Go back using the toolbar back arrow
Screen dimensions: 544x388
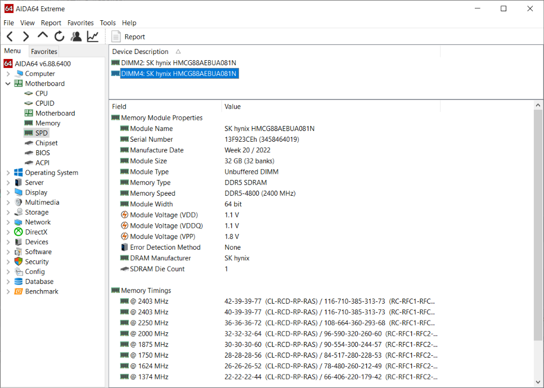click(x=10, y=37)
